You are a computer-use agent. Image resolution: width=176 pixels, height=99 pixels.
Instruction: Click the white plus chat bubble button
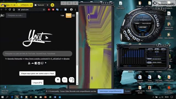[x=58, y=80]
